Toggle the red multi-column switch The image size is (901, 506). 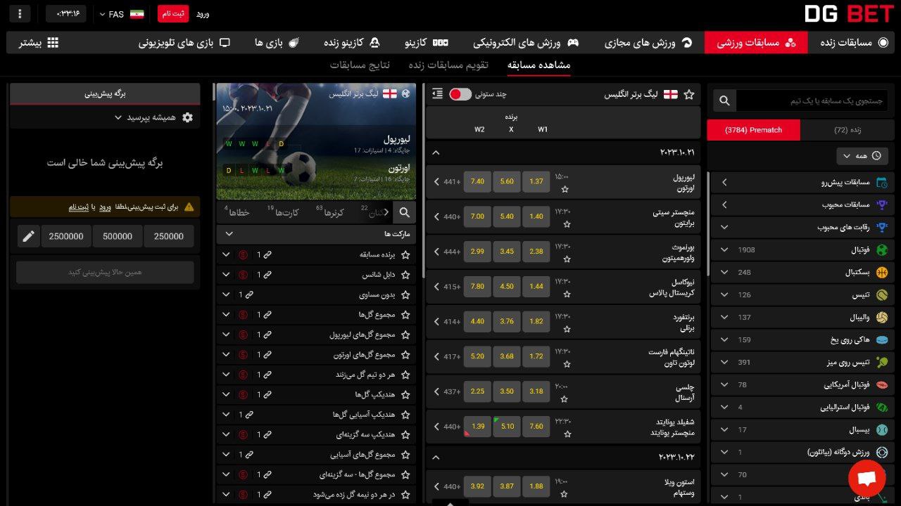(x=461, y=93)
